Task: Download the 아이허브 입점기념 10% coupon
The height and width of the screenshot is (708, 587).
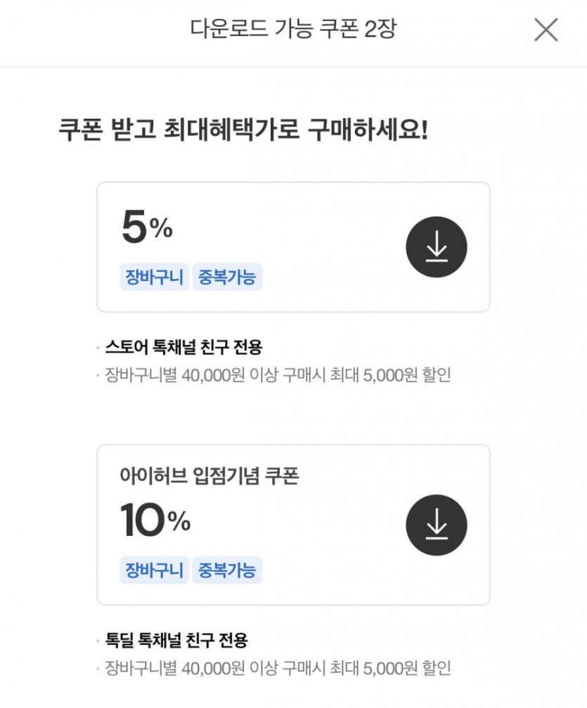Action: [x=437, y=525]
